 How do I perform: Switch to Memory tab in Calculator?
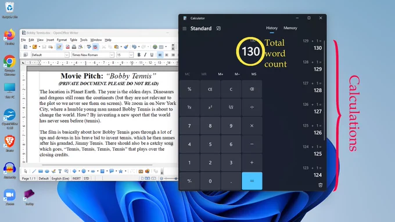[290, 28]
